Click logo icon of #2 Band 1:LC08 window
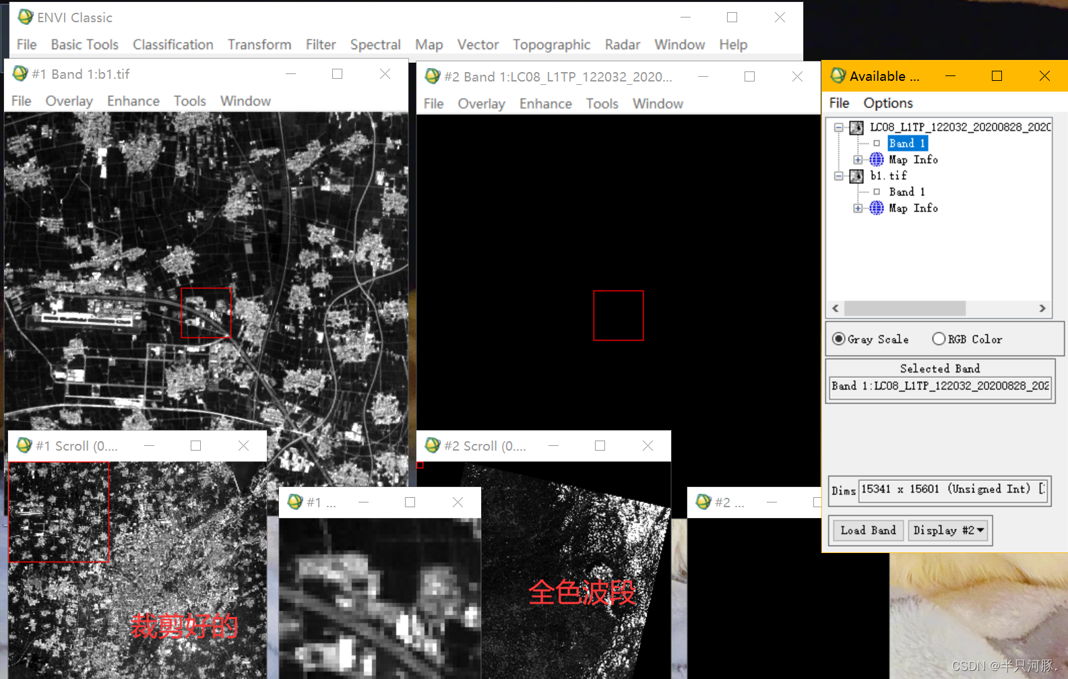The image size is (1068, 679). tap(433, 76)
